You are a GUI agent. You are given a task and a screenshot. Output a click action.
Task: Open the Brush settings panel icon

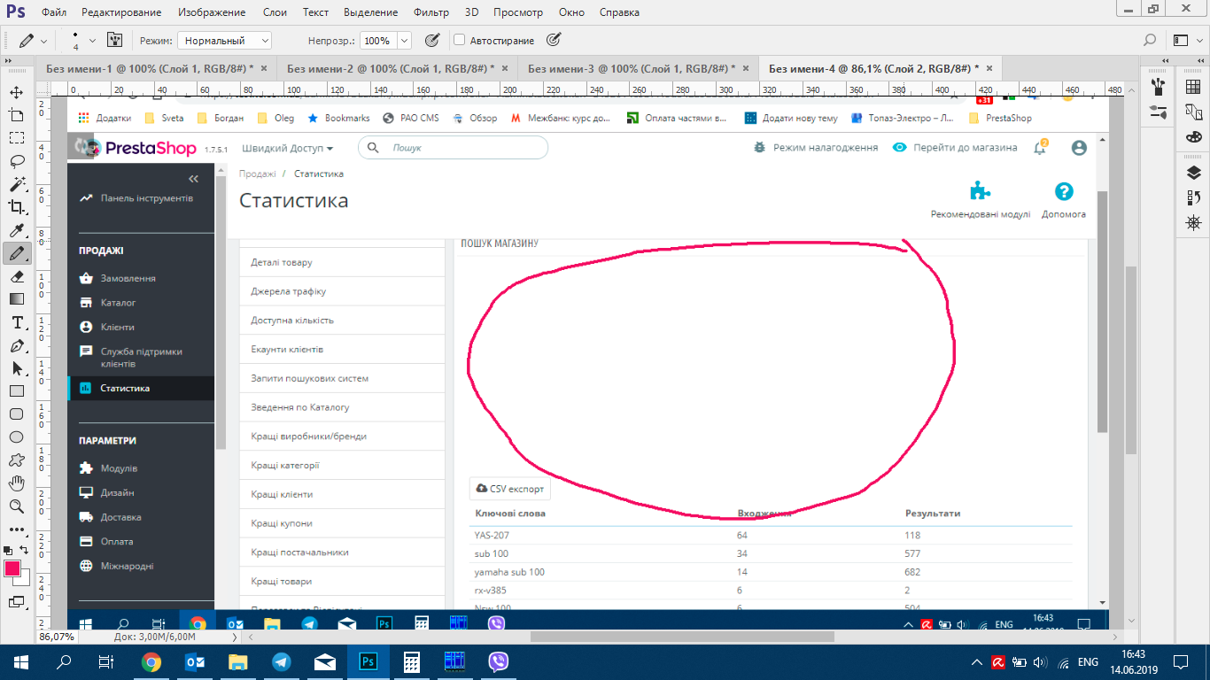pos(1157,112)
